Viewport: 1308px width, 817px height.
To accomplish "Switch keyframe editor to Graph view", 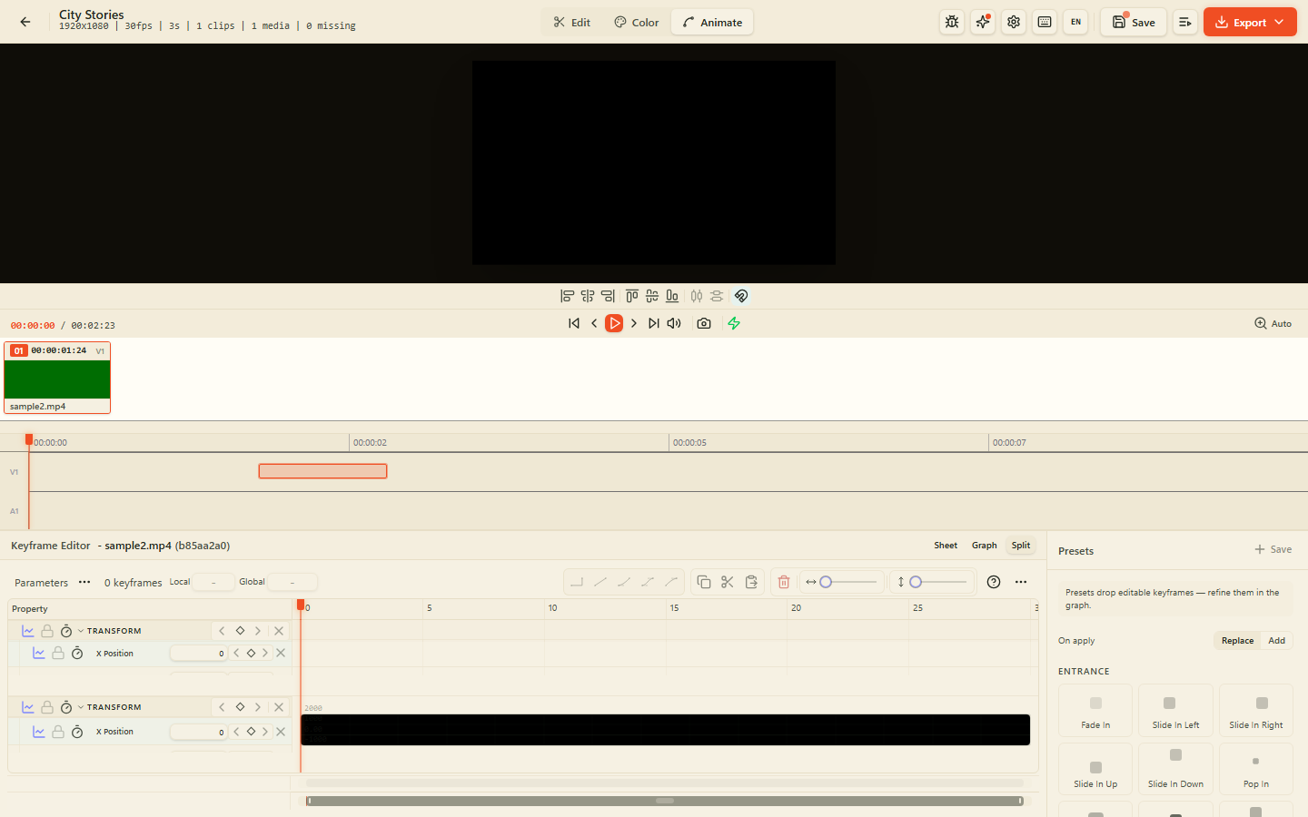I will click(x=984, y=546).
